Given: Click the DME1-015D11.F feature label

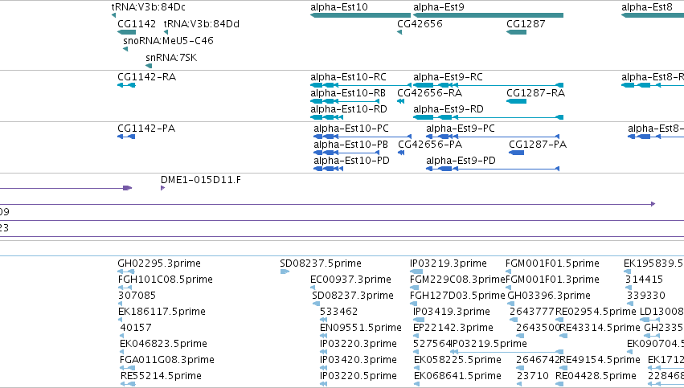Looking at the screenshot, I should click(x=201, y=180).
